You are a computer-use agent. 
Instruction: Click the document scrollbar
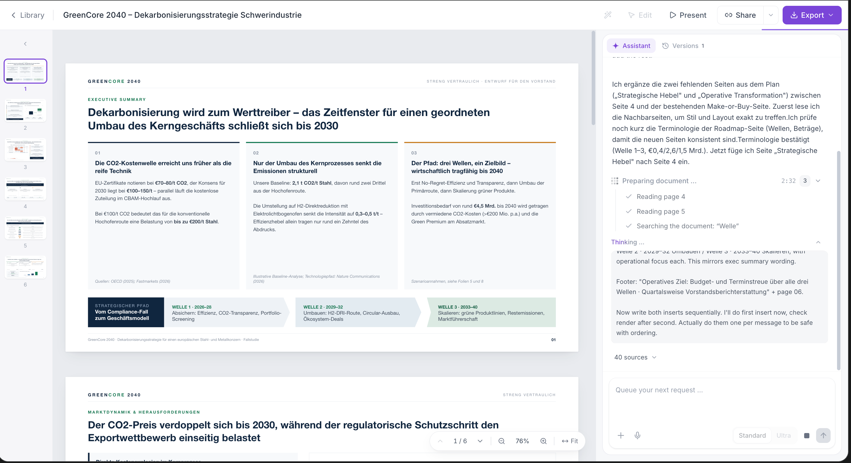593,78
